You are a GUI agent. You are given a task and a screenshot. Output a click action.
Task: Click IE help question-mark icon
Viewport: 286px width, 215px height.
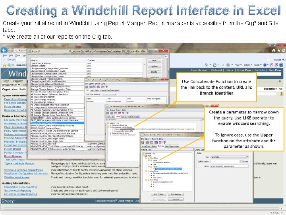pos(265,65)
